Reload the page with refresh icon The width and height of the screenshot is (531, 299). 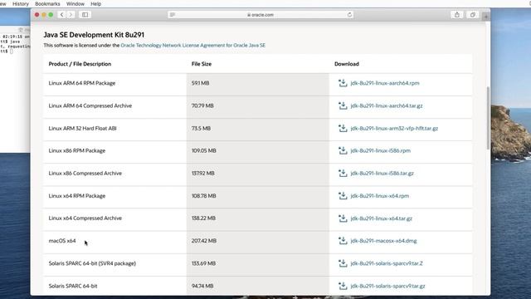(349, 15)
